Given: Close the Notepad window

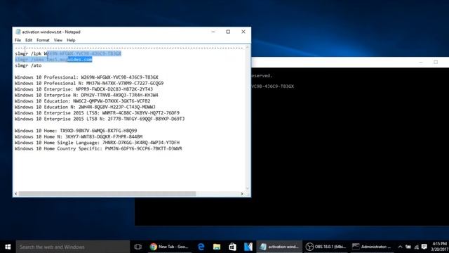Looking at the screenshot, I should click(x=243, y=32).
